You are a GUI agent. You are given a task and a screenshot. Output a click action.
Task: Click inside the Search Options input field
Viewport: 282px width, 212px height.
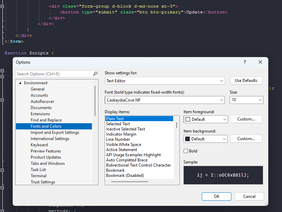pyautogui.click(x=52, y=74)
